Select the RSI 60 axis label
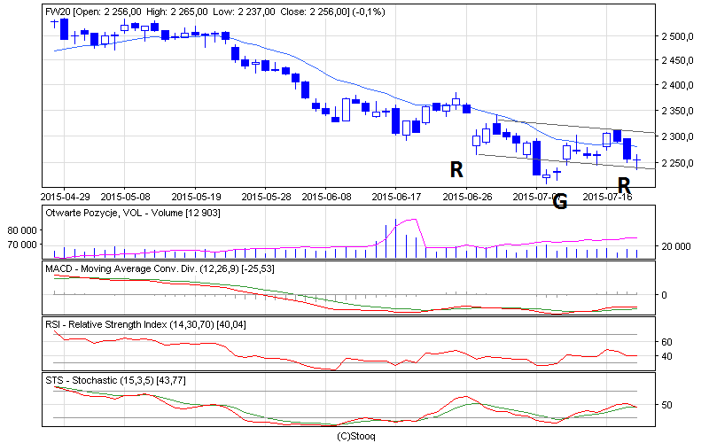Screen dimensions: 709x443 pyautogui.click(x=666, y=342)
